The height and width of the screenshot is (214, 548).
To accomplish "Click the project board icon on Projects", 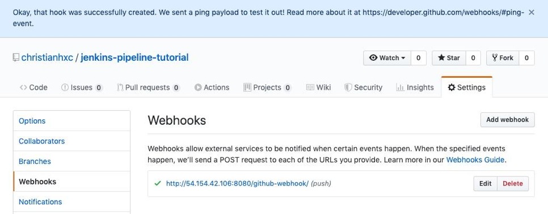I will 247,87.
